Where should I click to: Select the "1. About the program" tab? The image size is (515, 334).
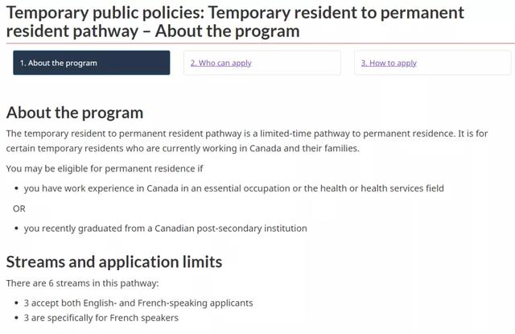pos(91,63)
